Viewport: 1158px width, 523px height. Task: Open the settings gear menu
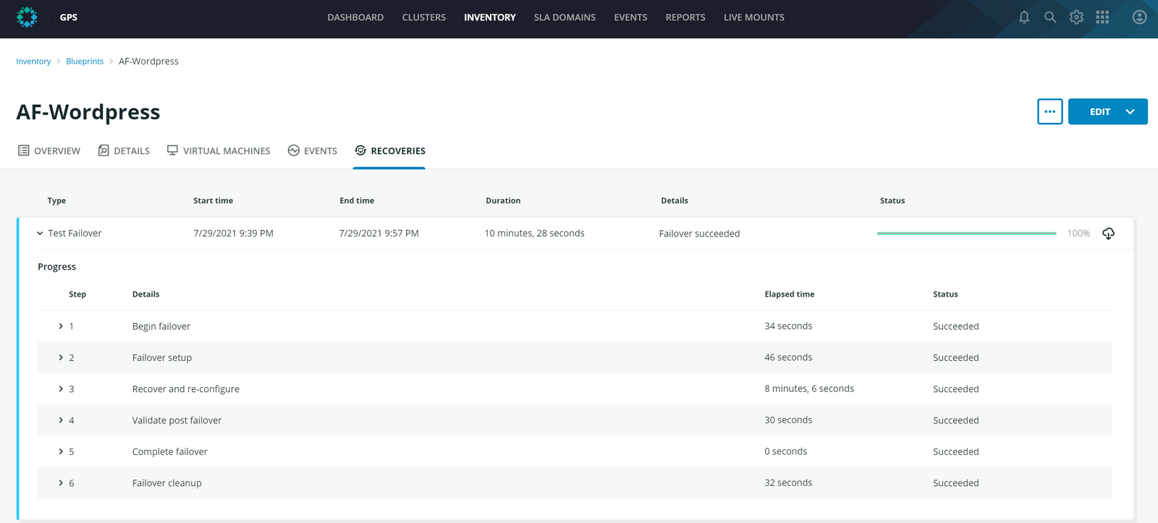pyautogui.click(x=1076, y=17)
